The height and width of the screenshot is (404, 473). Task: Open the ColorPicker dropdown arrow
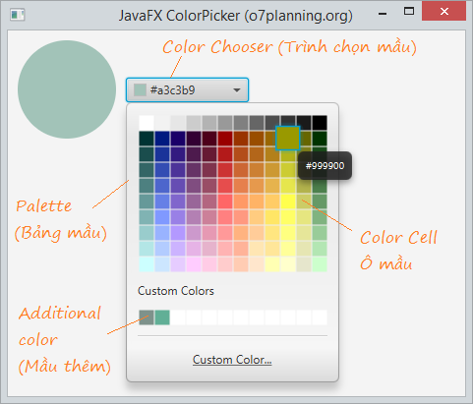point(237,90)
